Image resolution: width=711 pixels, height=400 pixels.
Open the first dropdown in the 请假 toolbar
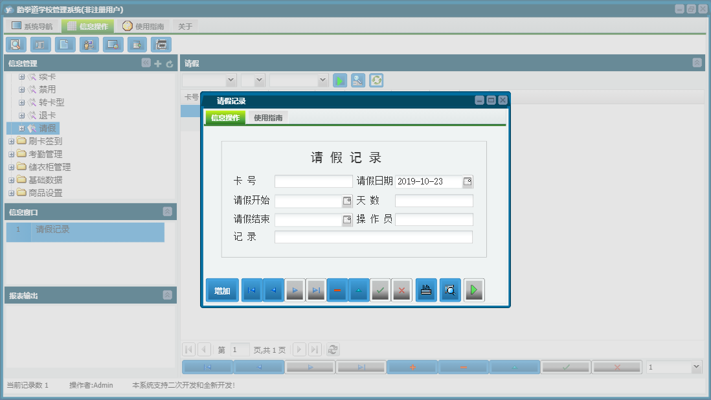(209, 80)
